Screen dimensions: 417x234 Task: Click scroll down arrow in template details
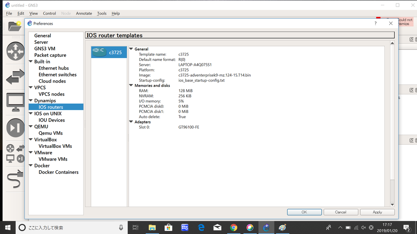point(392,205)
